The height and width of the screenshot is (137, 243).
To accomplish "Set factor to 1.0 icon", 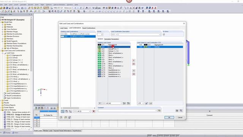I will click(150, 103).
